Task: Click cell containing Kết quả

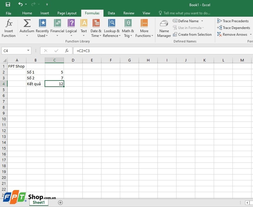Action: (35, 84)
